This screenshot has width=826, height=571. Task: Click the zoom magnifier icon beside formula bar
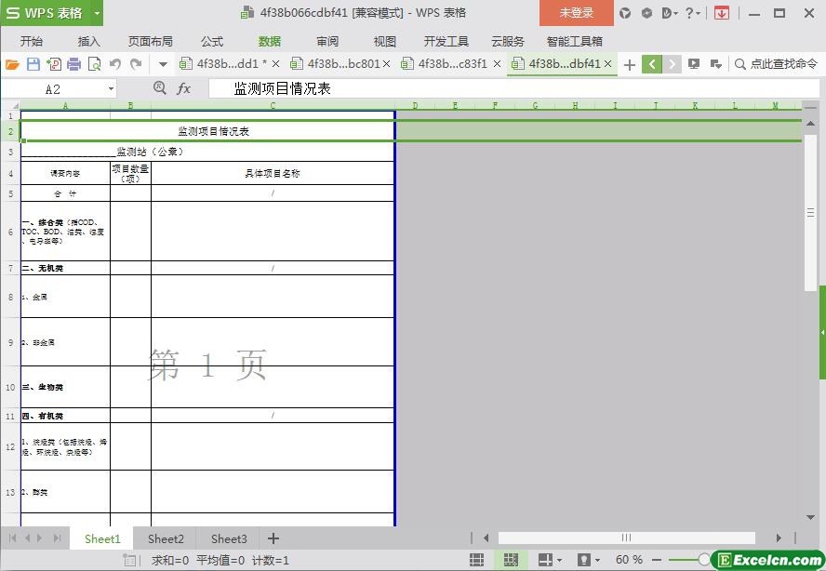tap(159, 87)
